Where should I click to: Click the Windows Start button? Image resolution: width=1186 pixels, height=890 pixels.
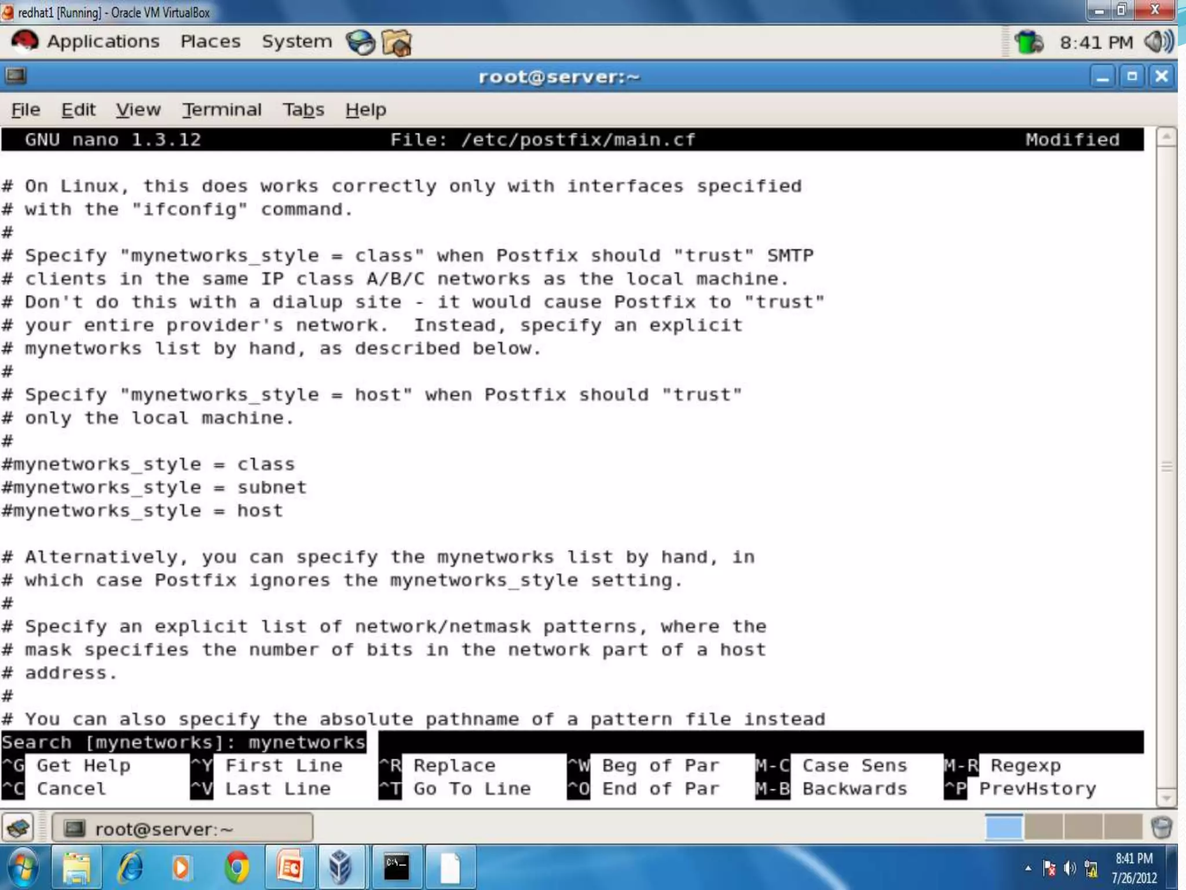click(23, 867)
